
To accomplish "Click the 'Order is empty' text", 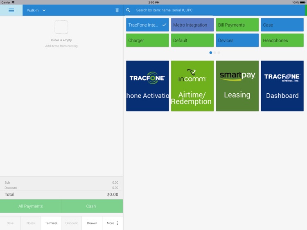I will 61,40.
